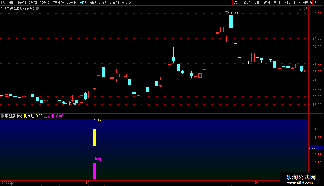The image size is (324, 186).
Task: Switch to 周线 weekly chart
Action: click(x=93, y=3)
